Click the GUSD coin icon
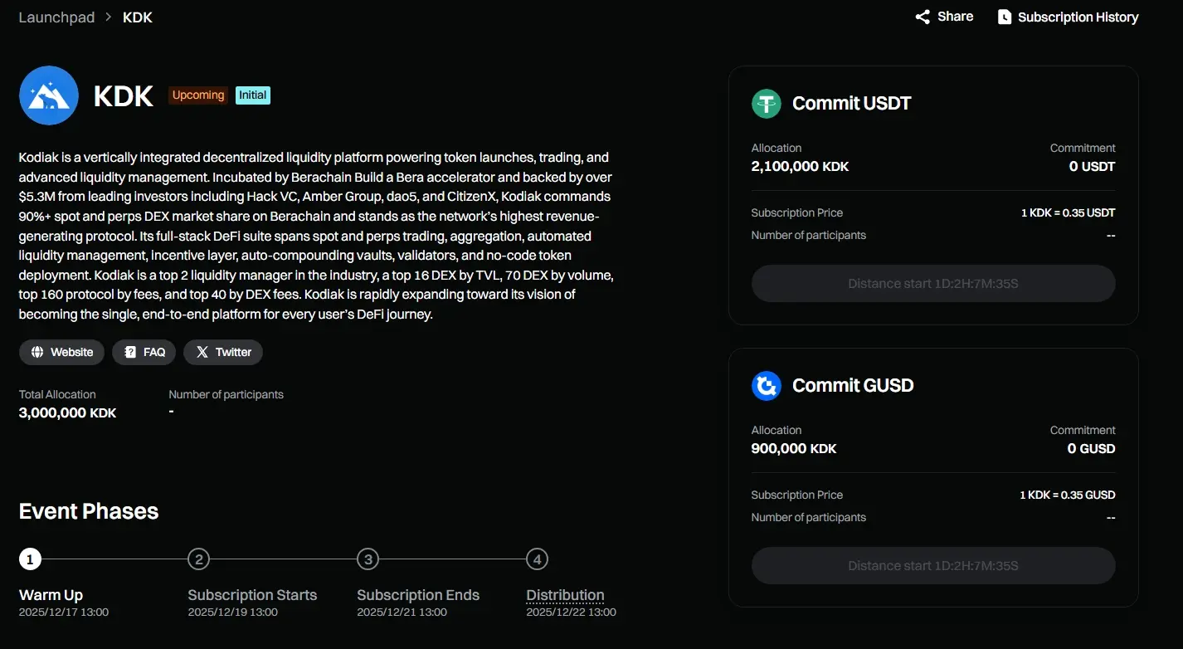This screenshot has width=1183, height=649. point(767,385)
